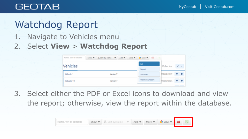Click the faded PDF icon in the upper toolbar

point(153,58)
